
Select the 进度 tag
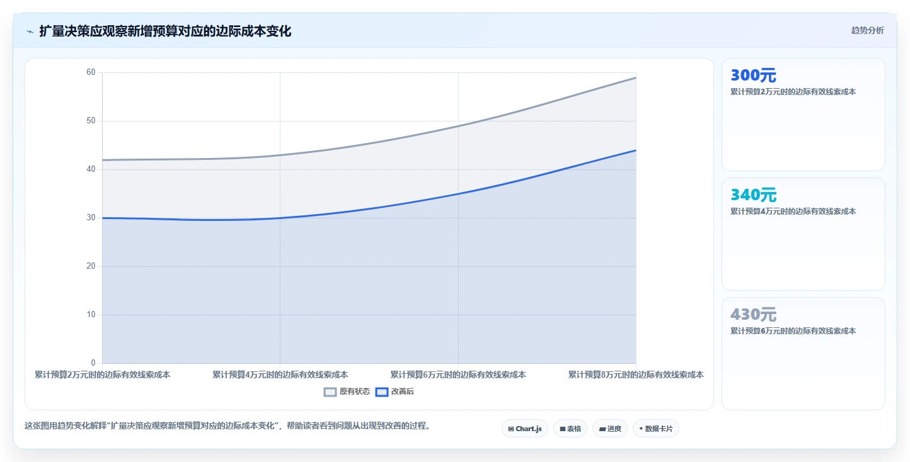[610, 429]
